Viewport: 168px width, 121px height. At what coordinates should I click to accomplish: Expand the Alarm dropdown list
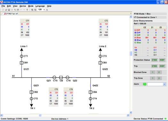click(x=164, y=84)
